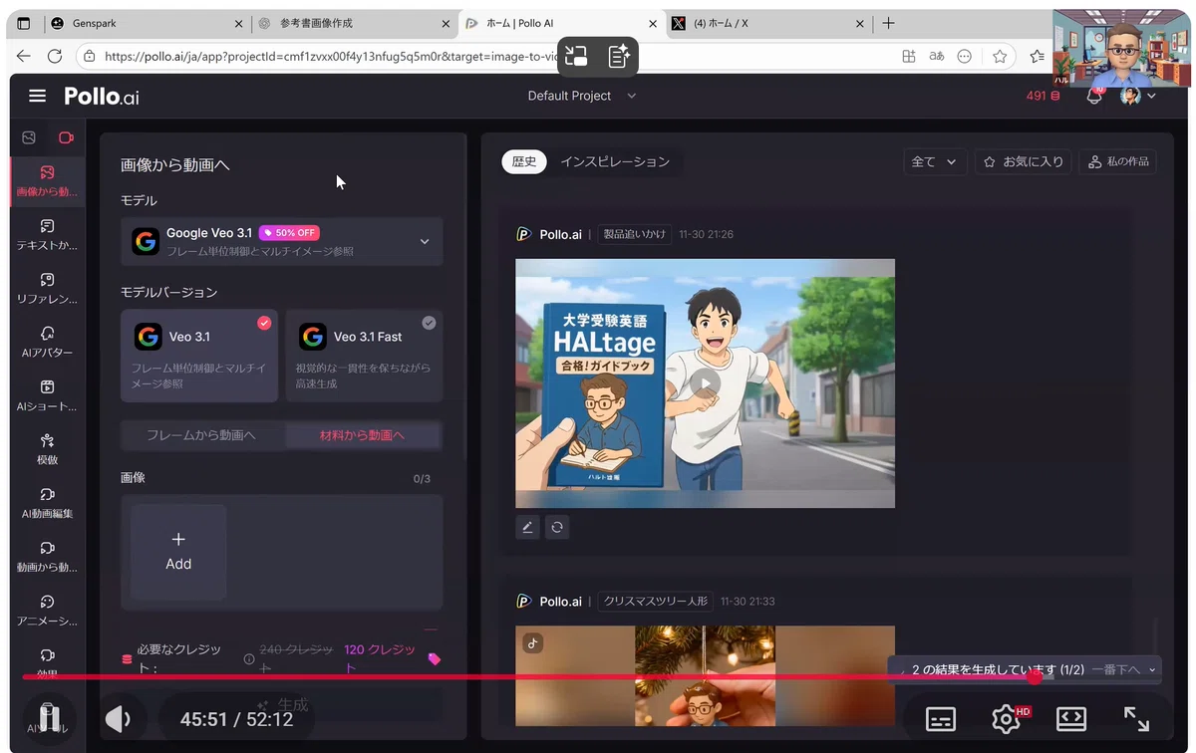Viewport: 1196px width, 753px height.
Task: Close the Genspark browser tab
Action: point(238,23)
